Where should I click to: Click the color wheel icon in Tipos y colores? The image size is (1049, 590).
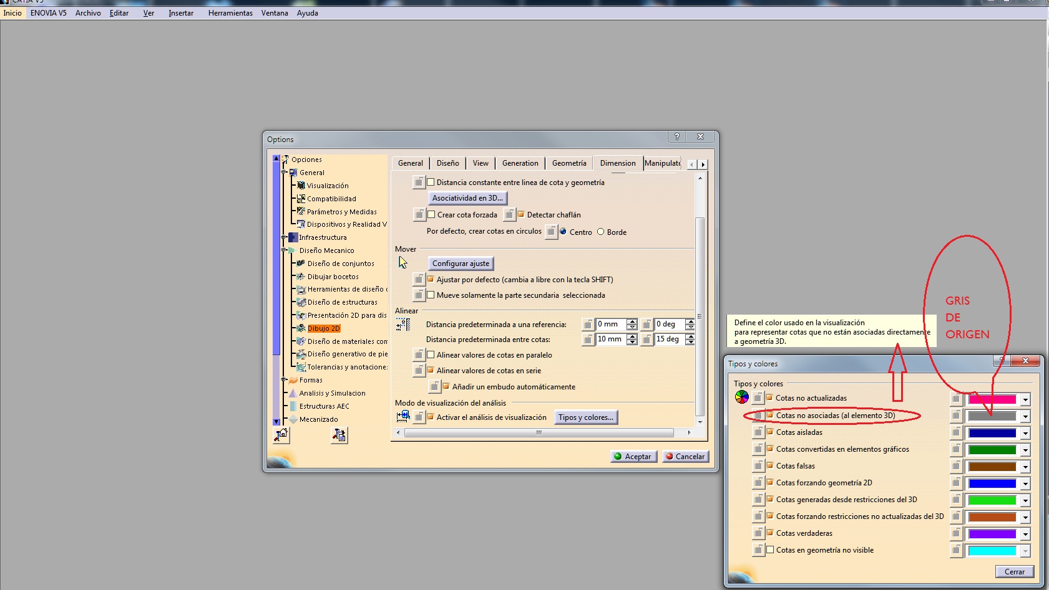741,397
